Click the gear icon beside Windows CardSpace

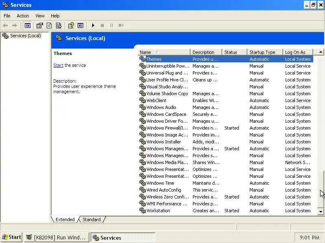tap(143, 114)
